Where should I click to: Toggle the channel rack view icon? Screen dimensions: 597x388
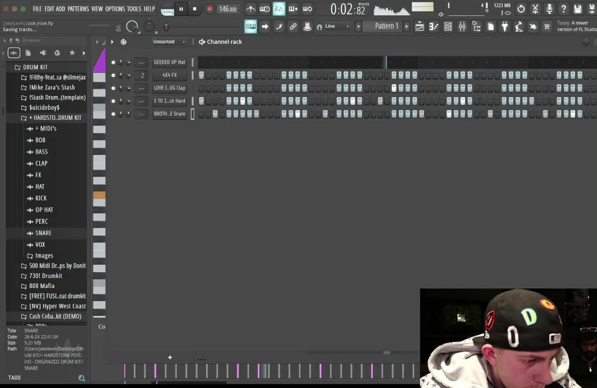[448, 26]
